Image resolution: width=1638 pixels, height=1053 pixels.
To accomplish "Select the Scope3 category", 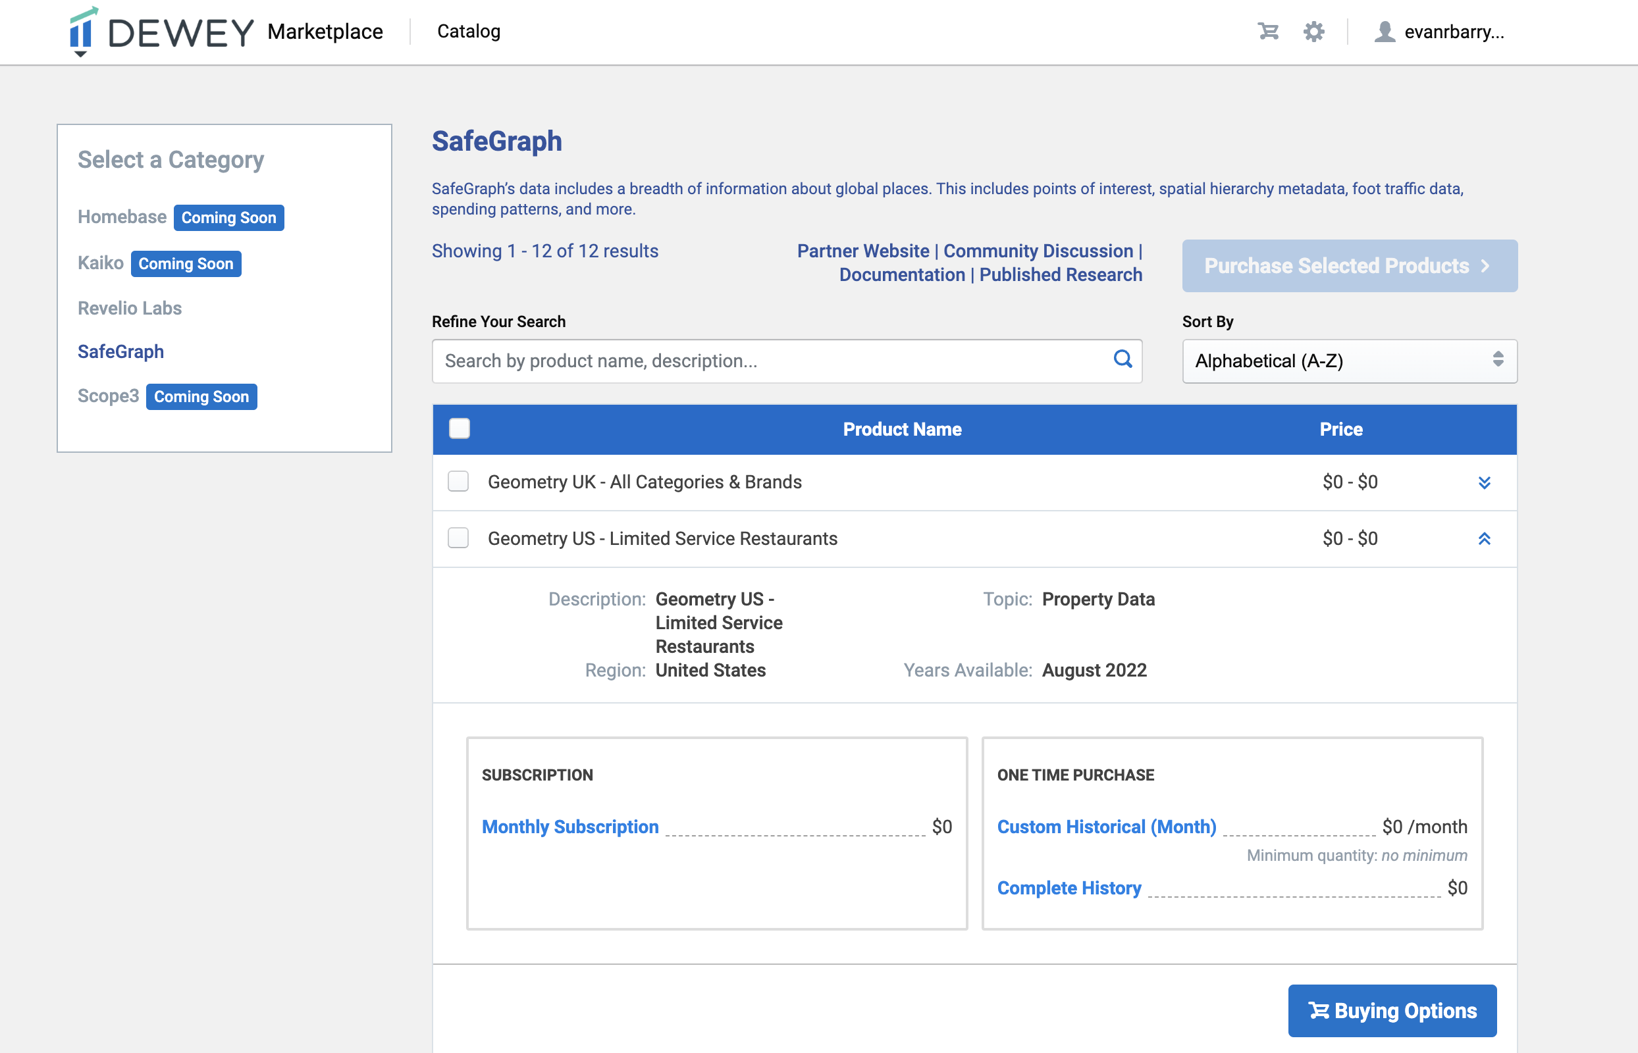I will point(108,396).
